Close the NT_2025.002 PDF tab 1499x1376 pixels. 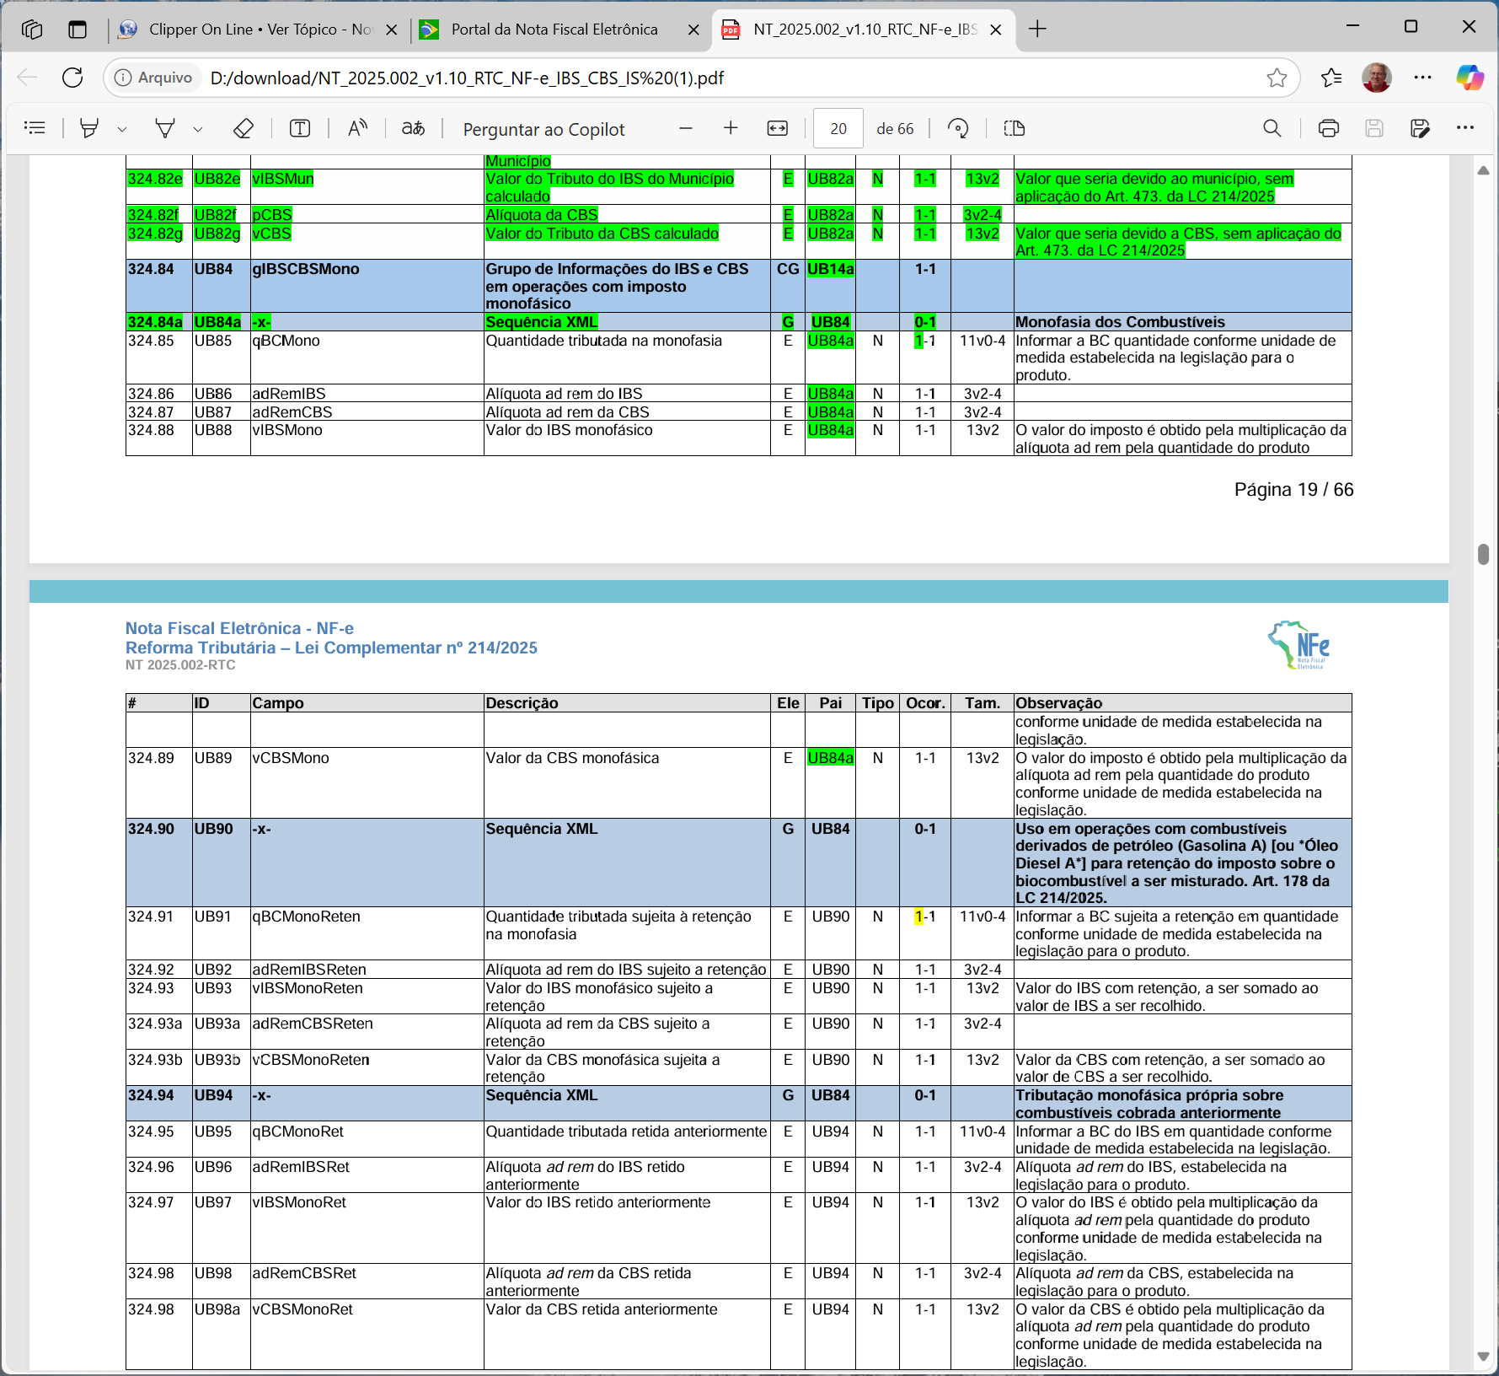click(996, 30)
